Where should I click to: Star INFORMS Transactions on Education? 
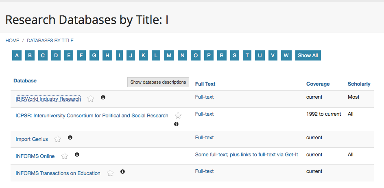[110, 173]
